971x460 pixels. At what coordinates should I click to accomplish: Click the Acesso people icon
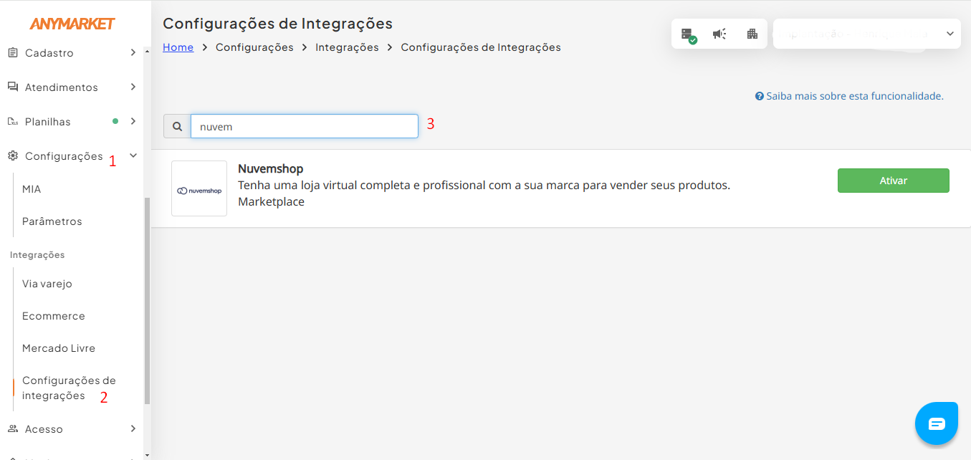pyautogui.click(x=13, y=428)
